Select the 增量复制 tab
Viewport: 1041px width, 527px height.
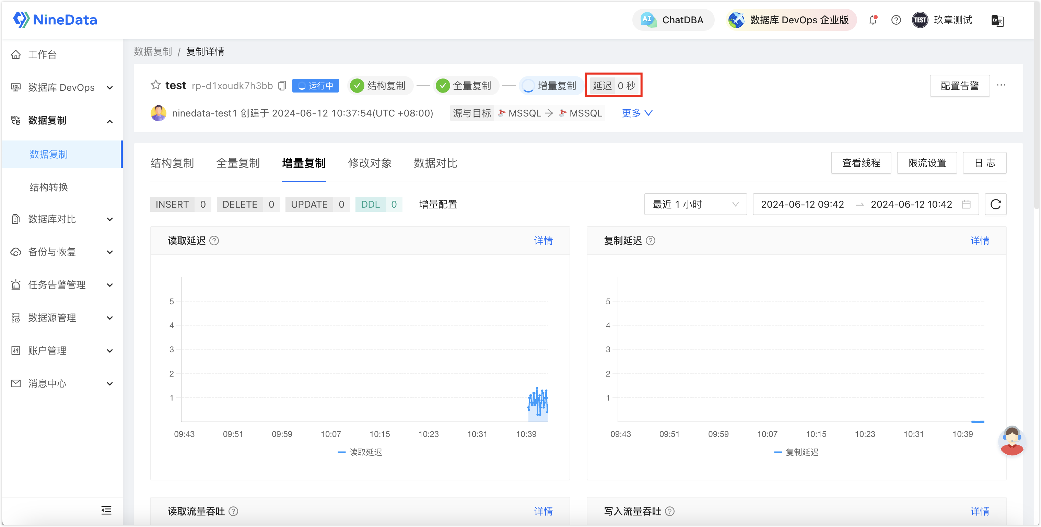[x=304, y=163]
